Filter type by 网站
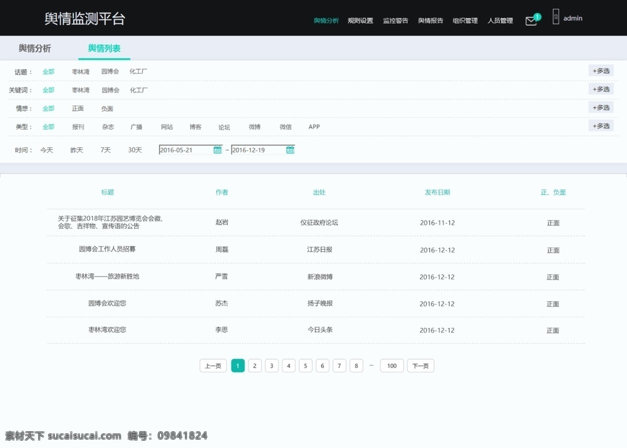The width and height of the screenshot is (627, 448). (x=167, y=127)
